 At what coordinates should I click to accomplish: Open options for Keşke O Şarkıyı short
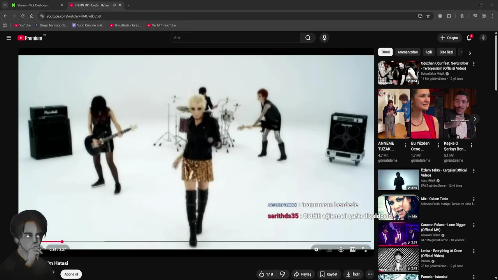coord(472,145)
